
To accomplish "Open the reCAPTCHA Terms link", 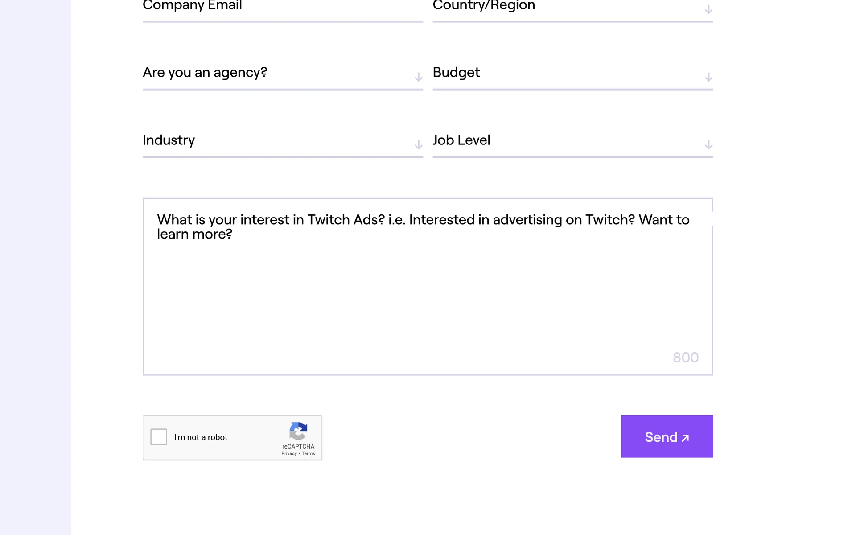I will (x=308, y=453).
